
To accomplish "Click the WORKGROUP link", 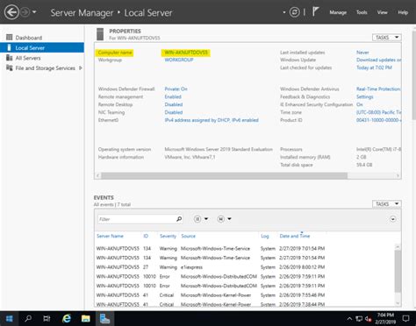I will click(179, 60).
